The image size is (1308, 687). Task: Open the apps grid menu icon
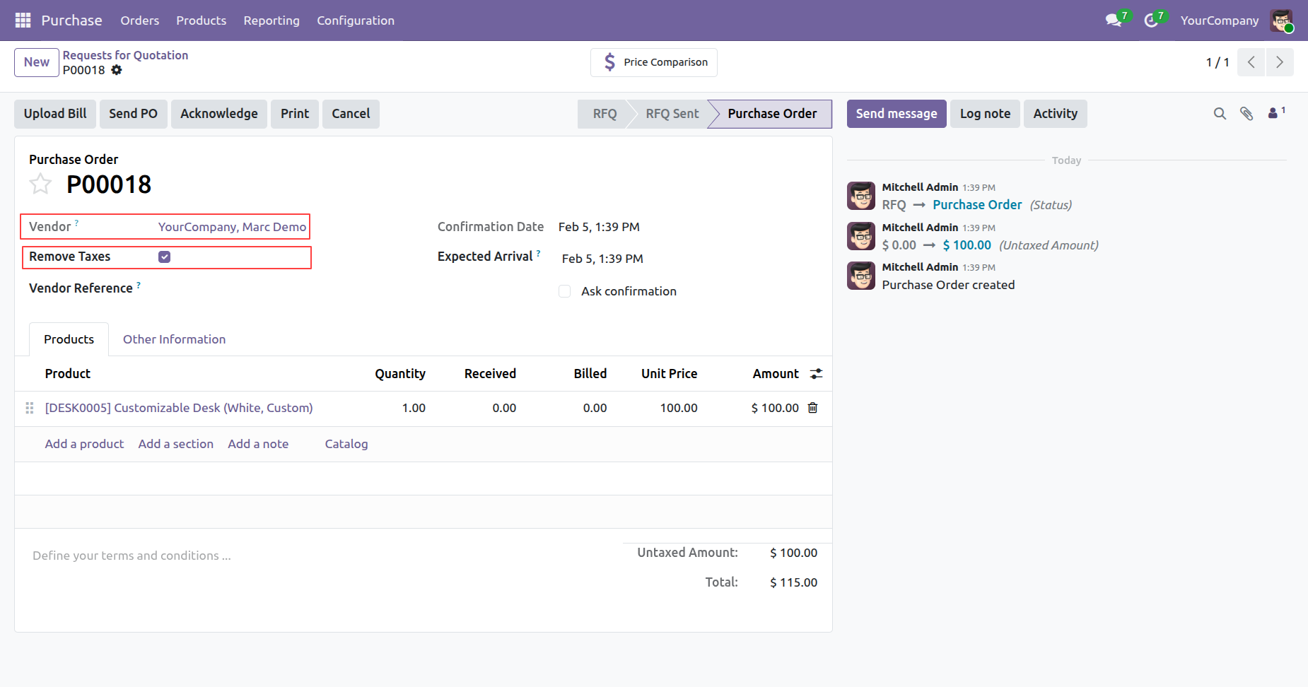click(23, 20)
